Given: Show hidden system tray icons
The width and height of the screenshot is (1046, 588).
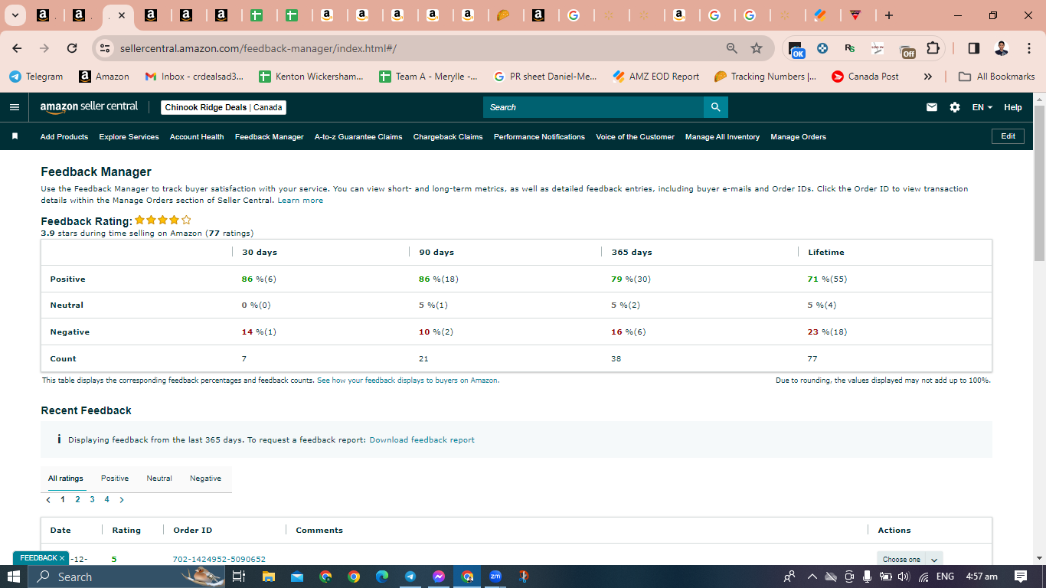Looking at the screenshot, I should (812, 577).
